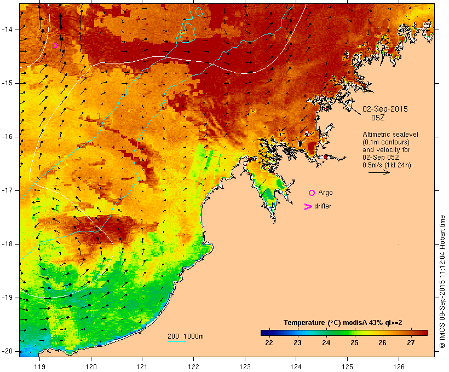The width and height of the screenshot is (449, 372).
Task: Click longitude axis label '124'
Action: point(296,367)
